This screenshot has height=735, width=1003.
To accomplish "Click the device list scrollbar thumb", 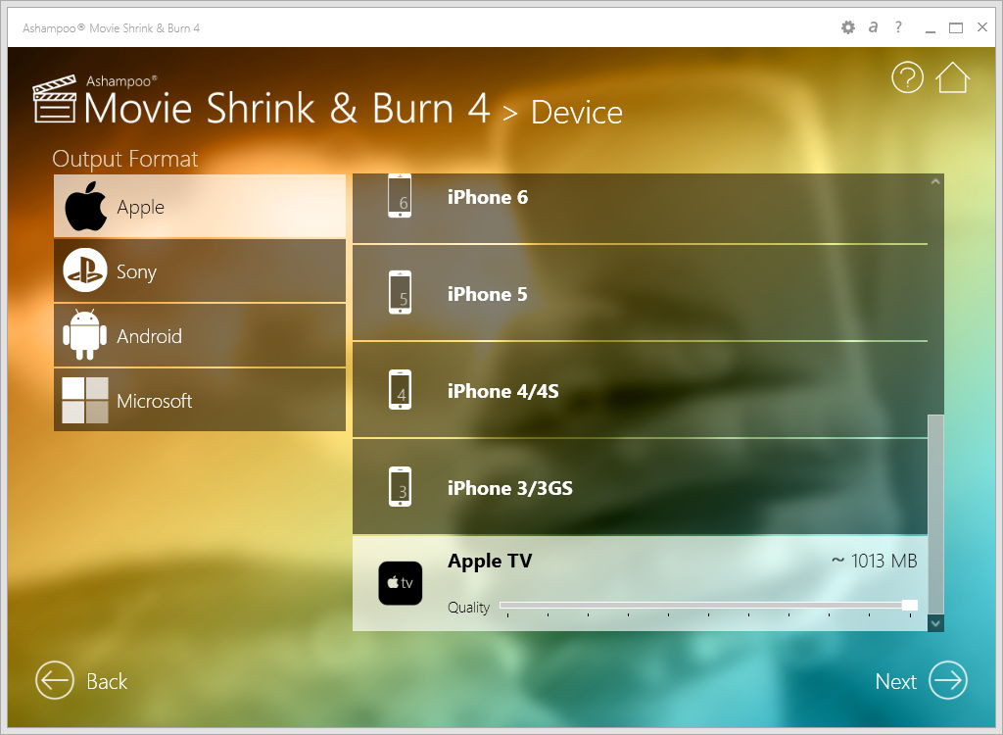I will click(x=935, y=514).
